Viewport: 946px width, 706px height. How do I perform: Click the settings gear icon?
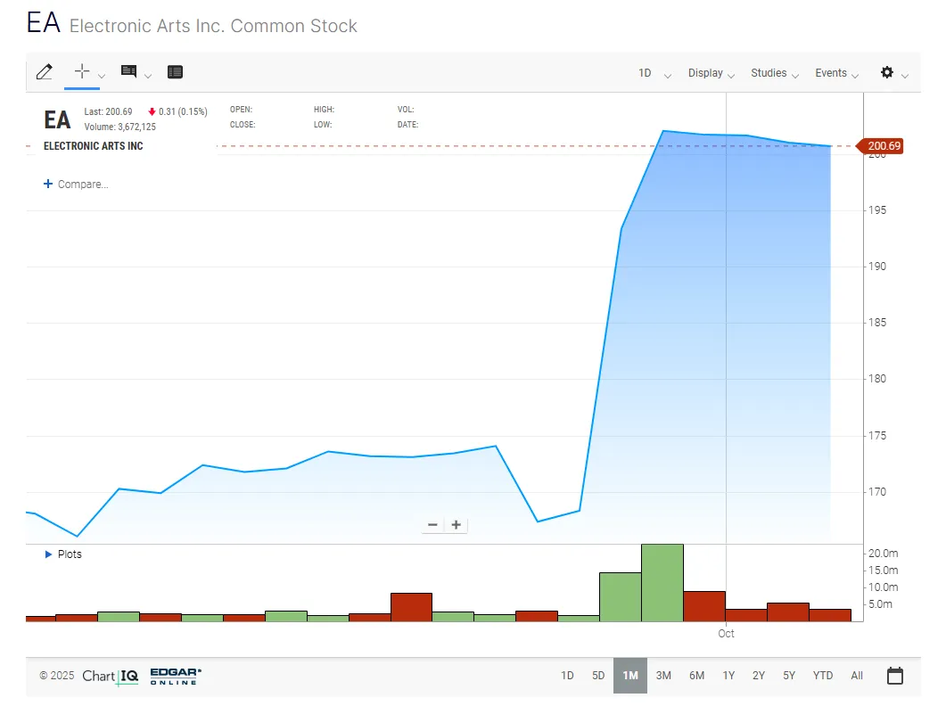(887, 72)
